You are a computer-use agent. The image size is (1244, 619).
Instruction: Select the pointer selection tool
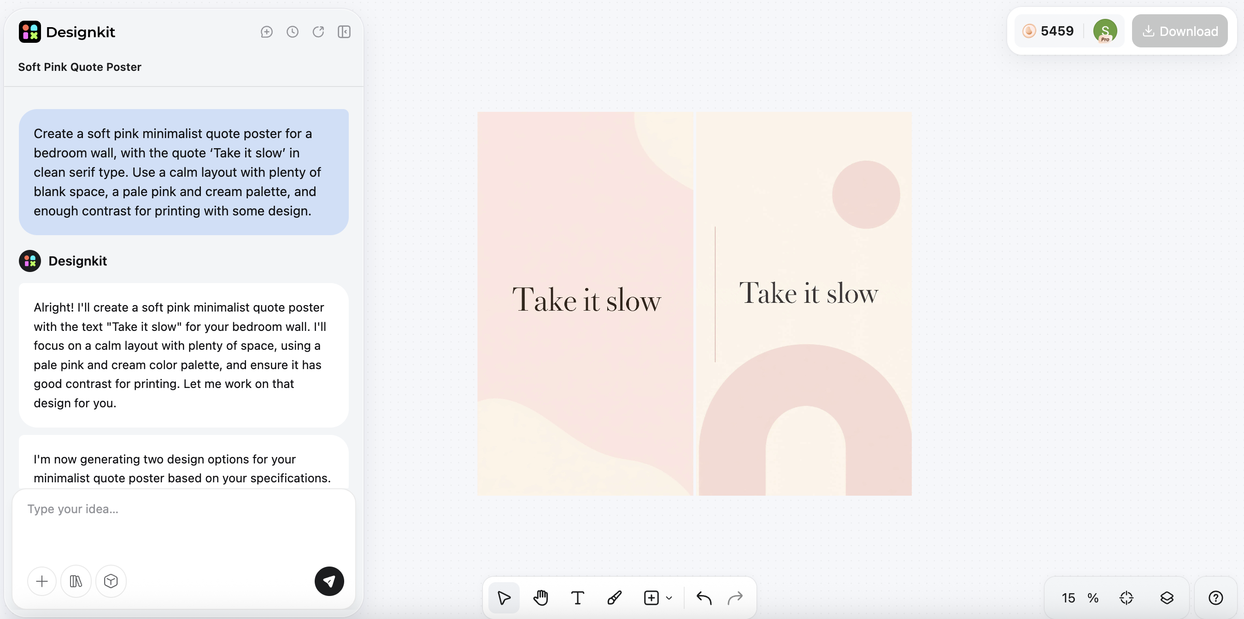pyautogui.click(x=504, y=598)
